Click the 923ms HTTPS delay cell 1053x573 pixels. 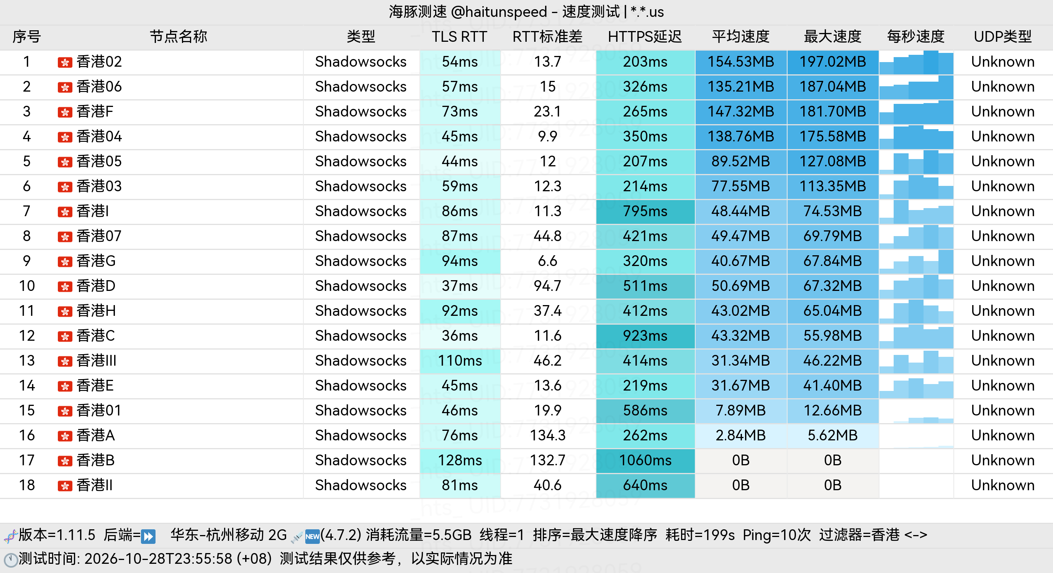tap(645, 336)
